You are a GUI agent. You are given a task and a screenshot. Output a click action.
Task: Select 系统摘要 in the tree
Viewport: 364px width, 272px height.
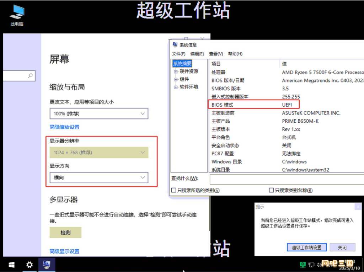pyautogui.click(x=182, y=63)
